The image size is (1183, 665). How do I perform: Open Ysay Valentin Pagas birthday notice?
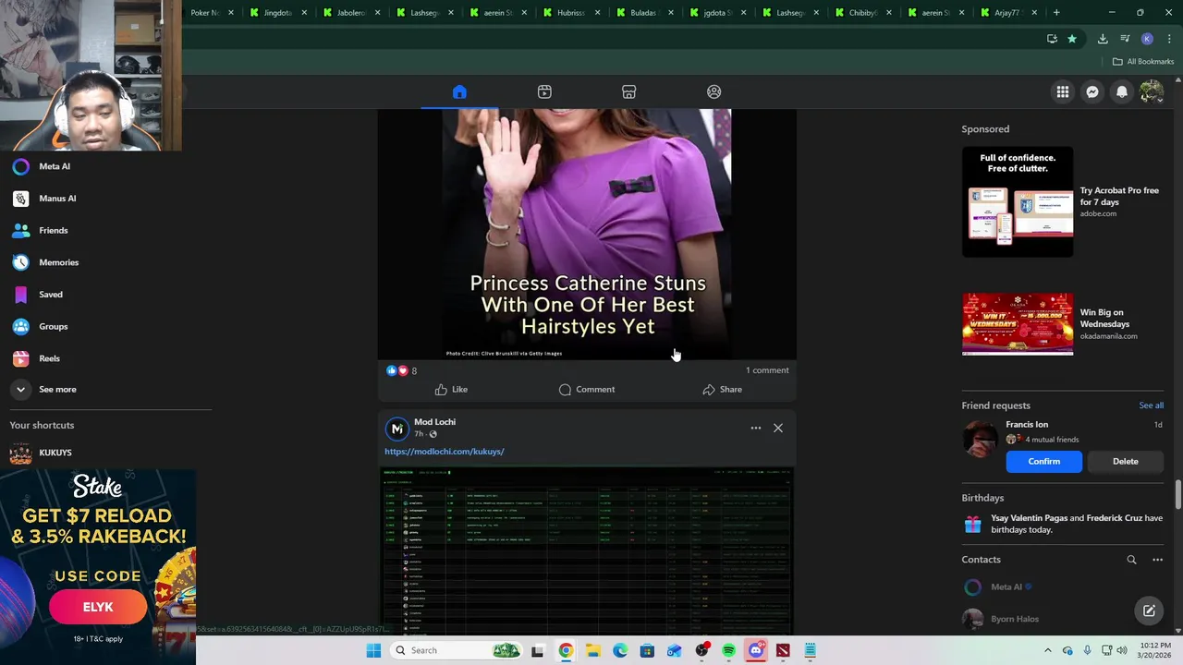coord(1063,524)
